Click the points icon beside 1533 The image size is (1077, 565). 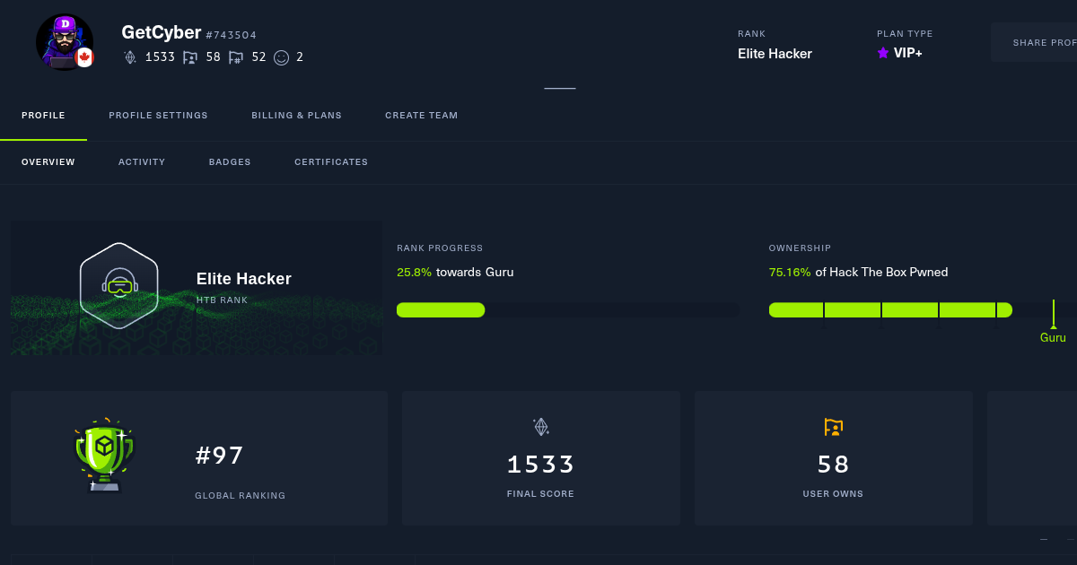pyautogui.click(x=130, y=57)
